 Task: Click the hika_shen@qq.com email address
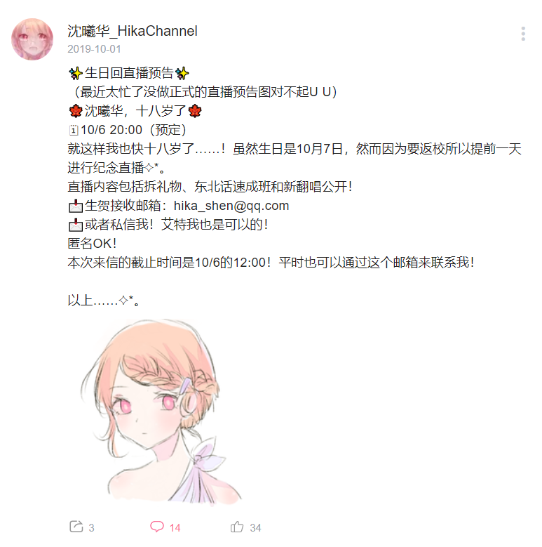pyautogui.click(x=231, y=206)
